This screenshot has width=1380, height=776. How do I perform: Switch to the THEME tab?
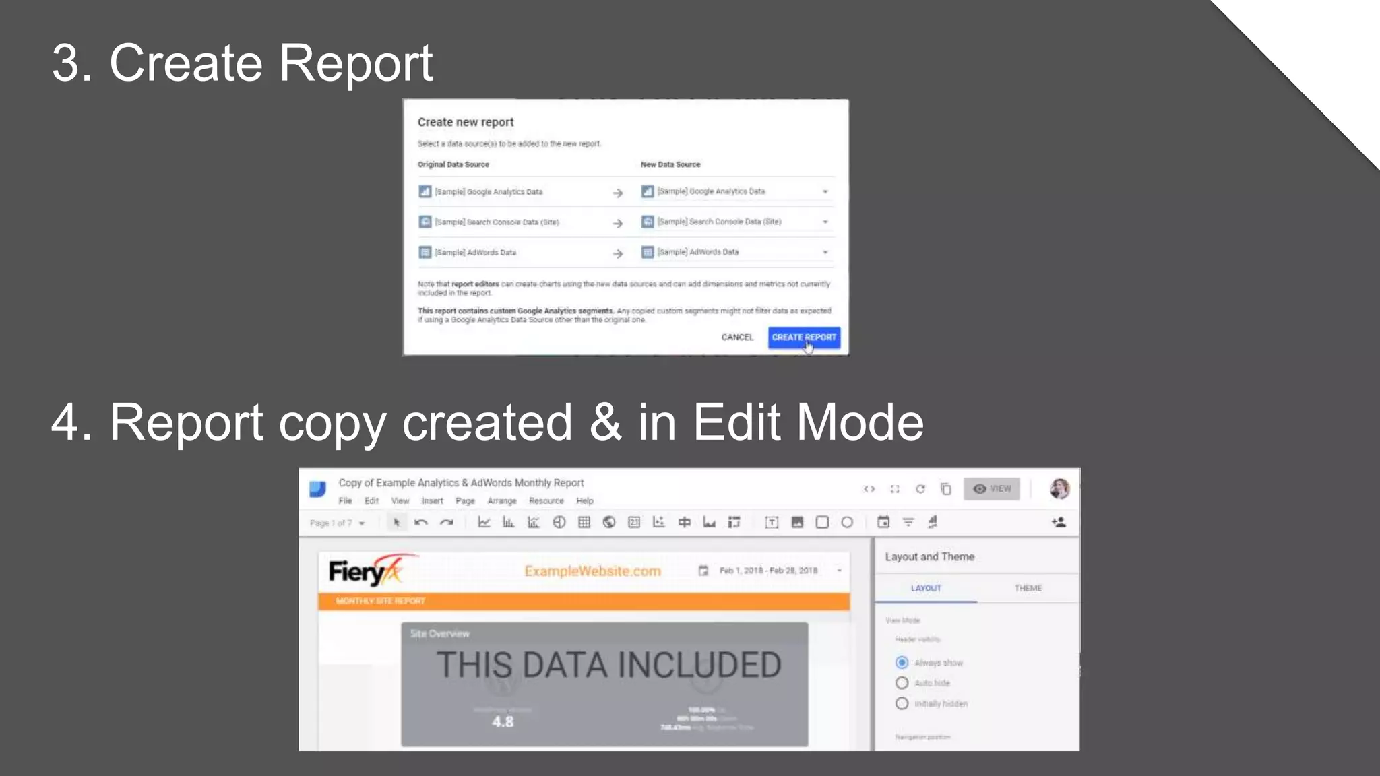(1028, 588)
